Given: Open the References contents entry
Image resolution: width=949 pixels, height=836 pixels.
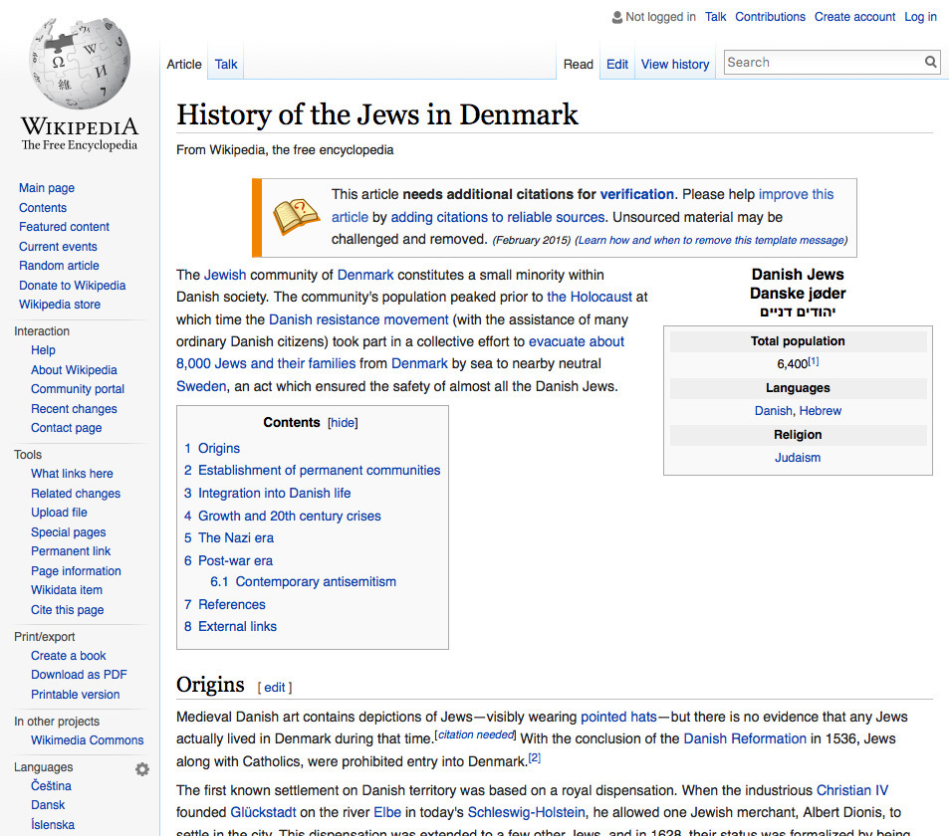Looking at the screenshot, I should pos(233,604).
